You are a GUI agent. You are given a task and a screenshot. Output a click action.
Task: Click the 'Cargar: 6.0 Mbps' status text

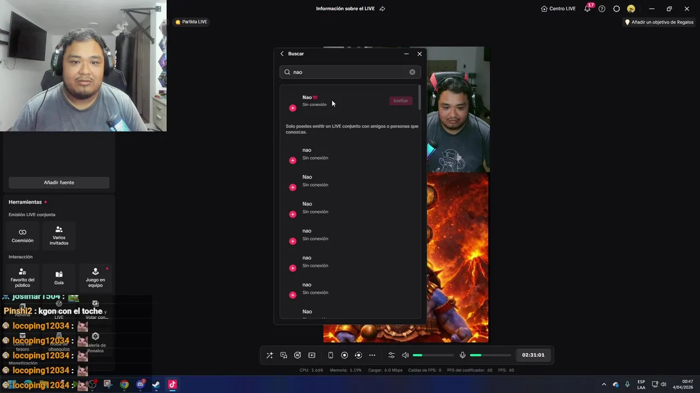pyautogui.click(x=385, y=370)
